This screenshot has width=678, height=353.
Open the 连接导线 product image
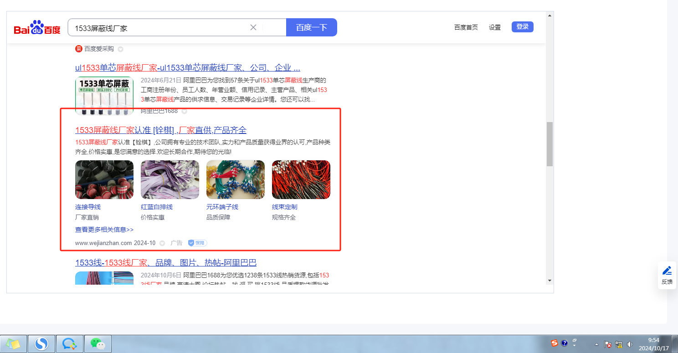(x=104, y=180)
